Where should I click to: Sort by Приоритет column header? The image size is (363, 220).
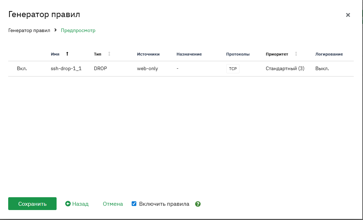[277, 54]
